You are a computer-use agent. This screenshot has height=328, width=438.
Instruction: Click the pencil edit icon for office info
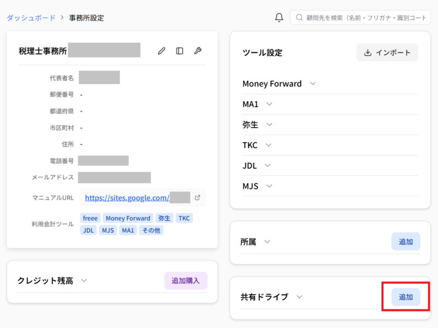coord(162,51)
